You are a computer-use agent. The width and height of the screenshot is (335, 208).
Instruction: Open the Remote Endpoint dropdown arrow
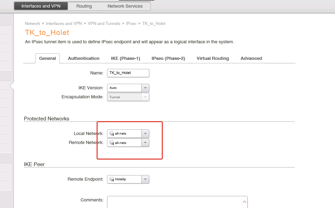pyautogui.click(x=145, y=179)
